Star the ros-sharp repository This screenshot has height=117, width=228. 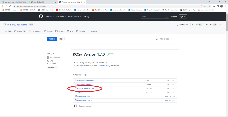(212, 25)
